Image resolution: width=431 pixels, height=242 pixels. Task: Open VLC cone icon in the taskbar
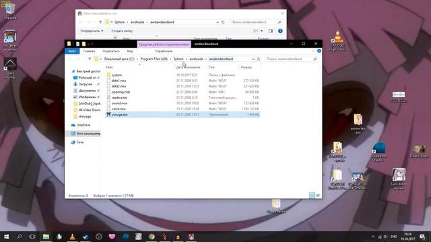[x=72, y=237]
